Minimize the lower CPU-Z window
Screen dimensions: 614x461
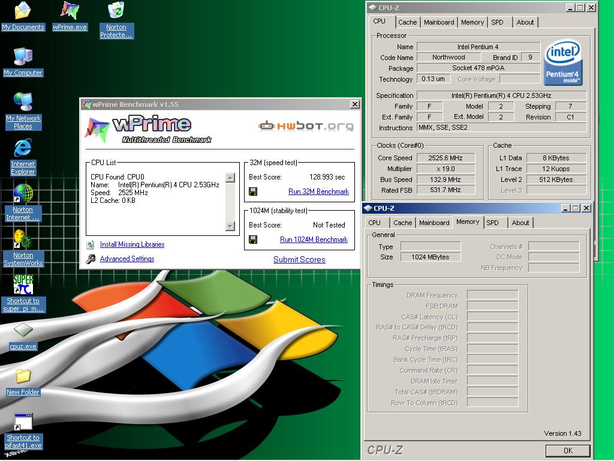click(565, 208)
